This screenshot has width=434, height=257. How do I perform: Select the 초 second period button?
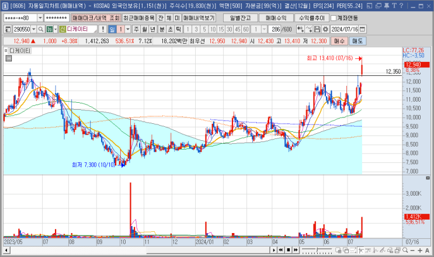click(171, 29)
